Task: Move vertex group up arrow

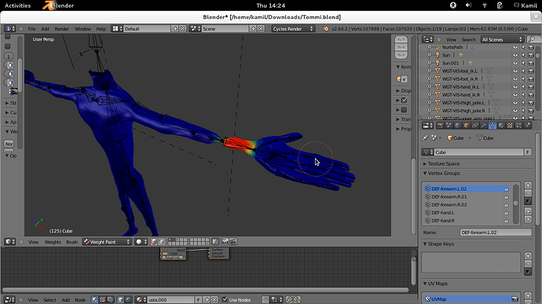Action: click(528, 211)
